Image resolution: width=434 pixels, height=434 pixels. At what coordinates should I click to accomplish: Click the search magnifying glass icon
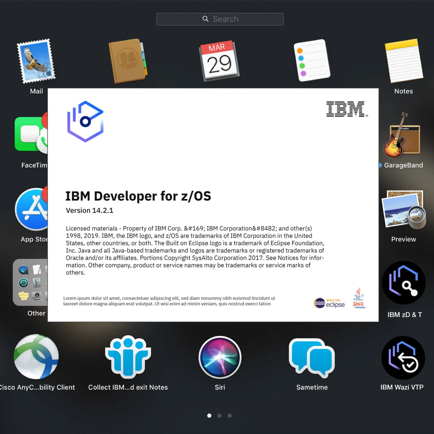[x=205, y=19]
